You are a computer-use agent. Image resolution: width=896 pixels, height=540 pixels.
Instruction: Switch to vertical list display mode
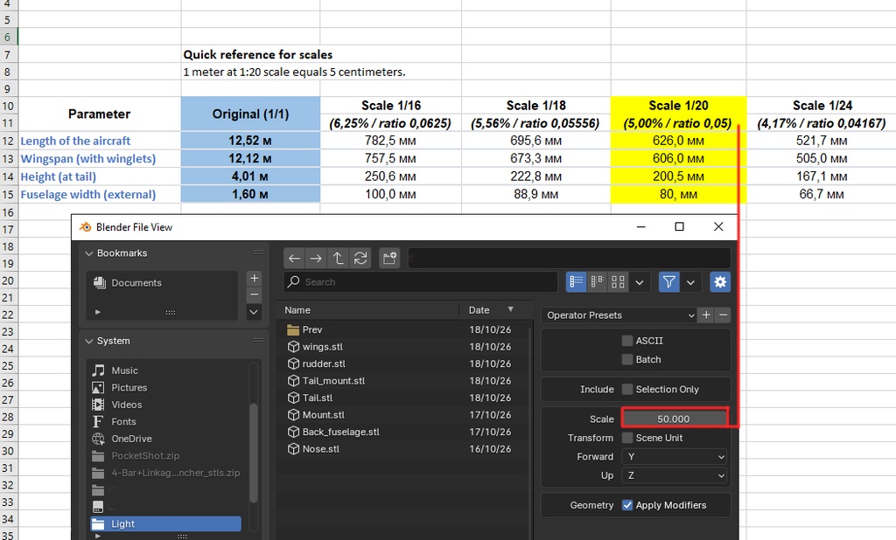tap(576, 282)
